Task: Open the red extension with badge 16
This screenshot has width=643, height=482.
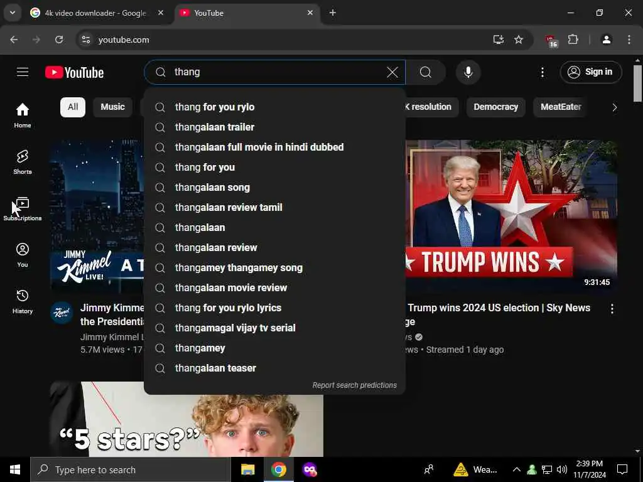Action: click(551, 41)
